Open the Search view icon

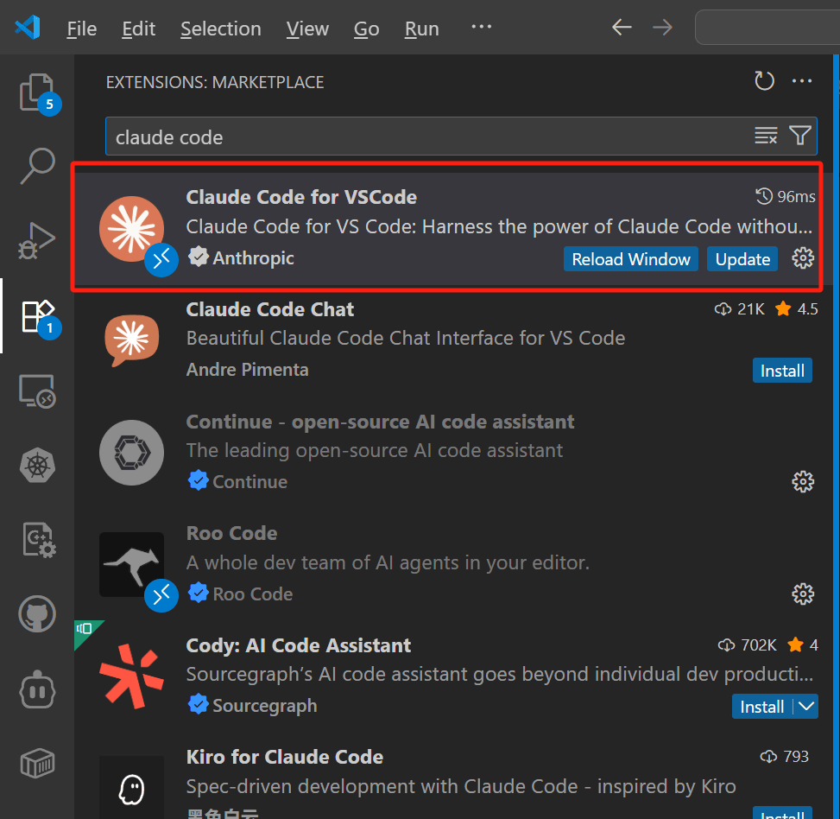click(x=37, y=166)
